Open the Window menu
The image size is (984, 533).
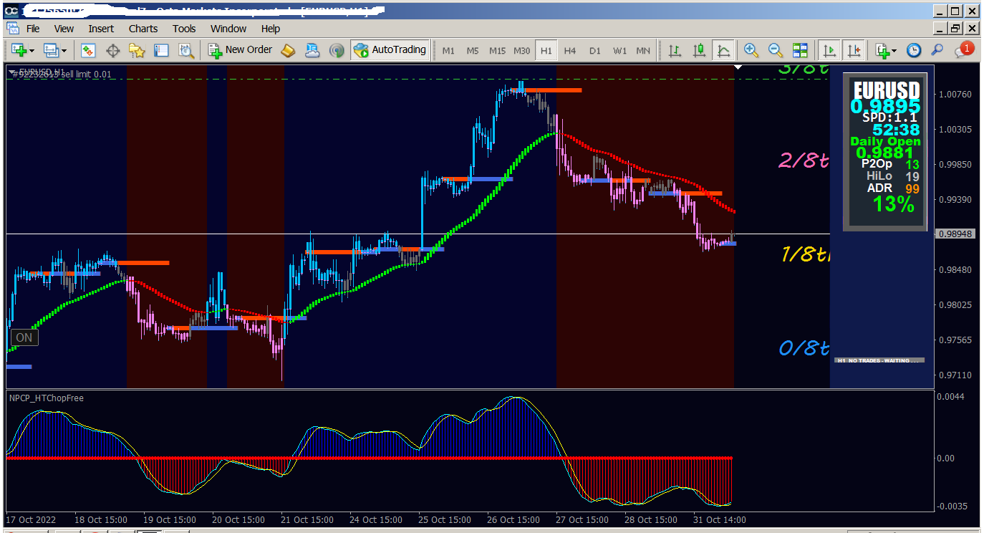click(x=228, y=29)
